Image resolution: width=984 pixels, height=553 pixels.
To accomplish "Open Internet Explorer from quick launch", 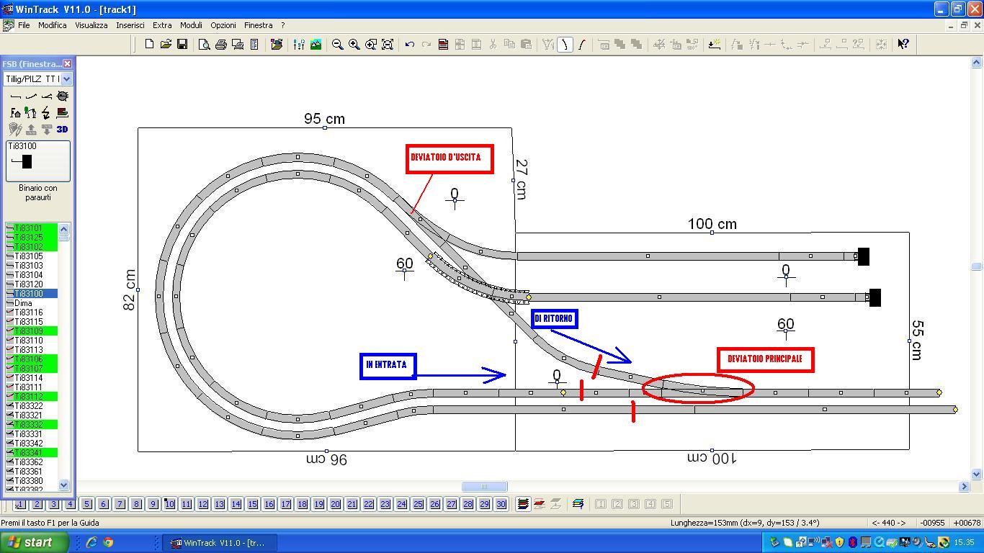I will pyautogui.click(x=91, y=542).
